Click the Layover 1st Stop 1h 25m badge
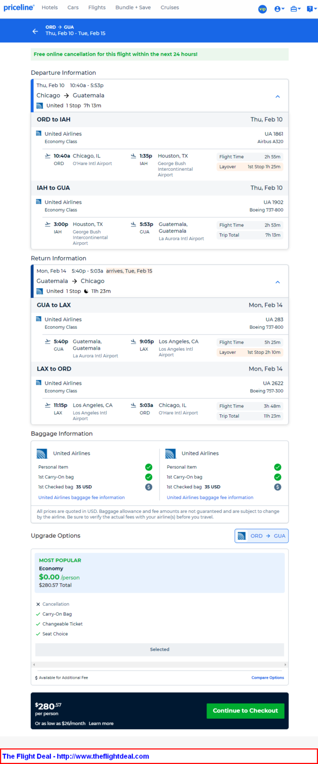This screenshot has width=318, height=764. 250,167
